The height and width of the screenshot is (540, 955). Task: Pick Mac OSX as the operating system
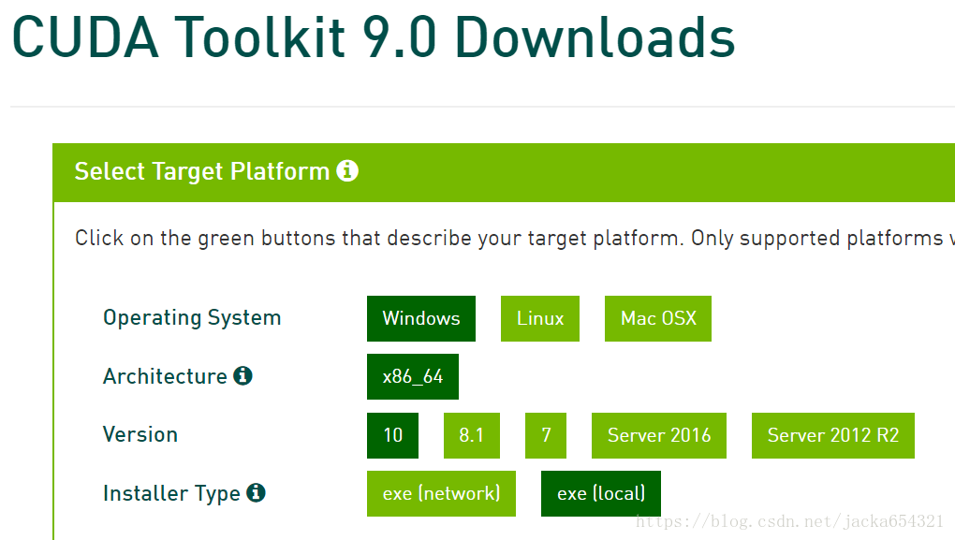[658, 318]
